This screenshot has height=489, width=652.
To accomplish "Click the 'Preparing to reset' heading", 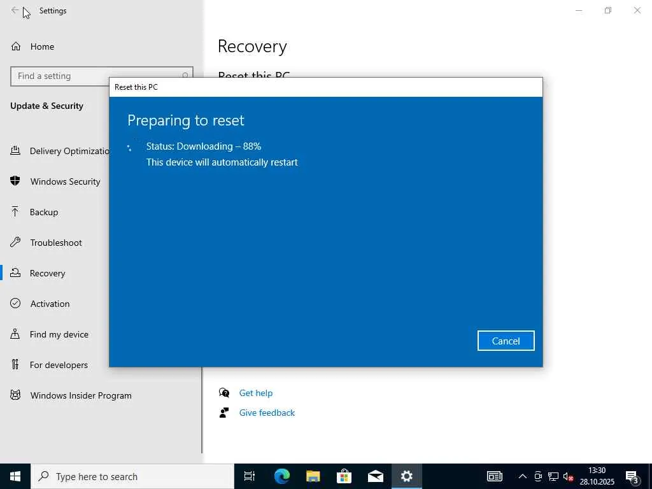I will 186,120.
